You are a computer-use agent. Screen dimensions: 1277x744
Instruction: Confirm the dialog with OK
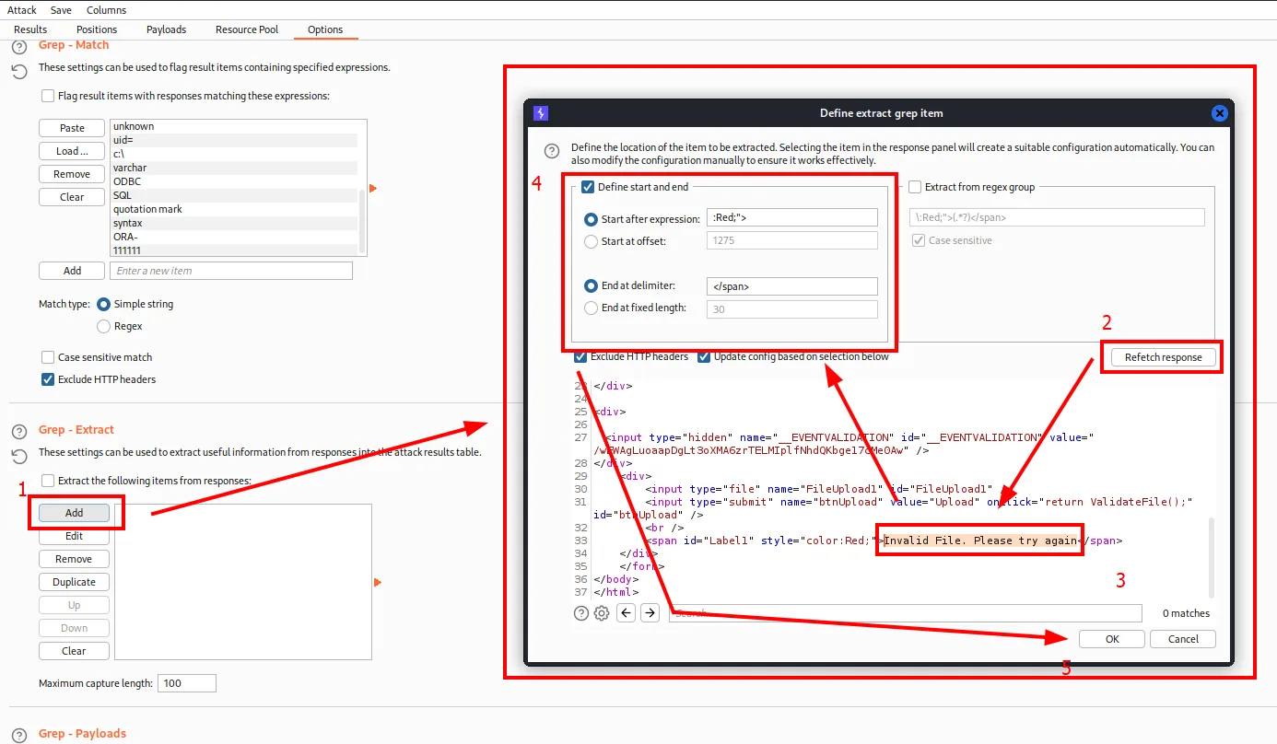[1112, 639]
